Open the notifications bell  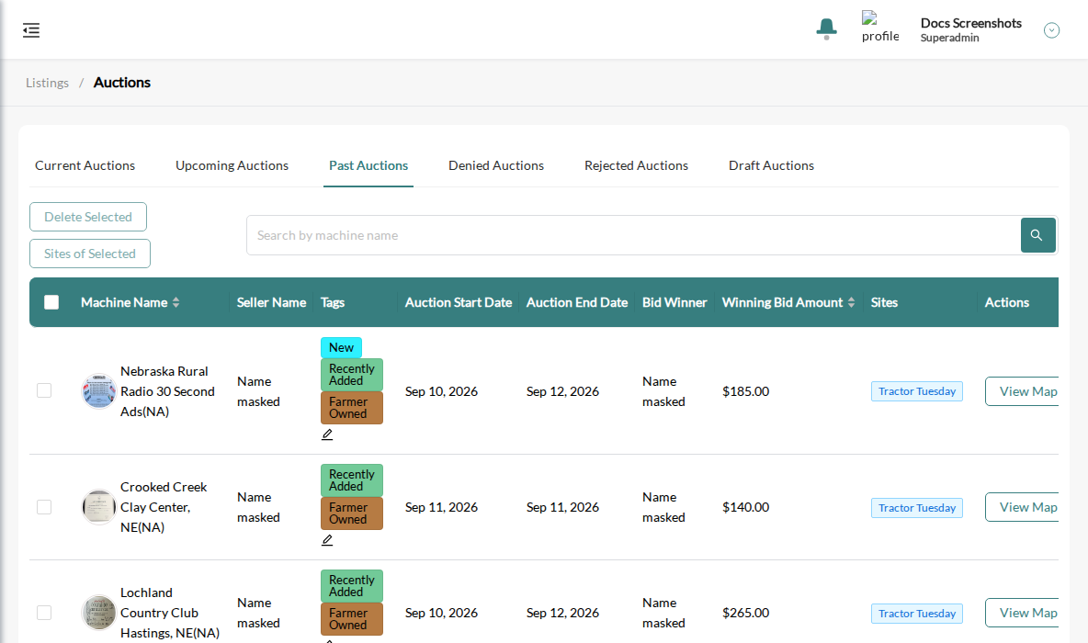coord(826,29)
